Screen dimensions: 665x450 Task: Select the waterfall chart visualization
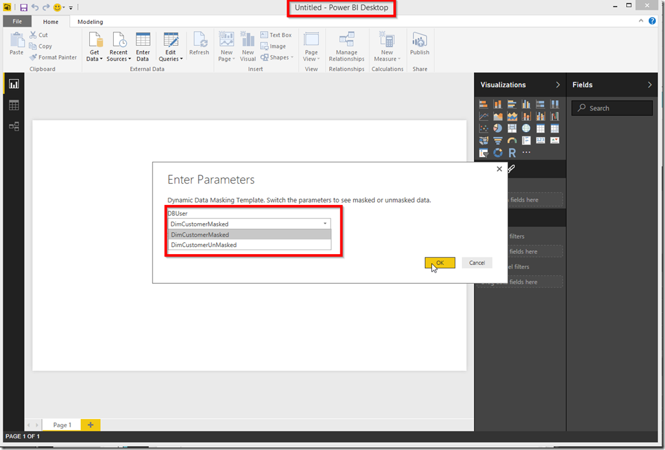click(555, 116)
